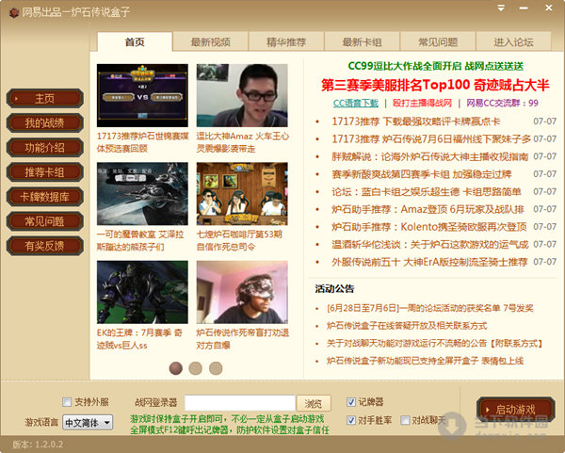Click the Hearthstone box app logo icon
The height and width of the screenshot is (453, 565).
[x=14, y=12]
